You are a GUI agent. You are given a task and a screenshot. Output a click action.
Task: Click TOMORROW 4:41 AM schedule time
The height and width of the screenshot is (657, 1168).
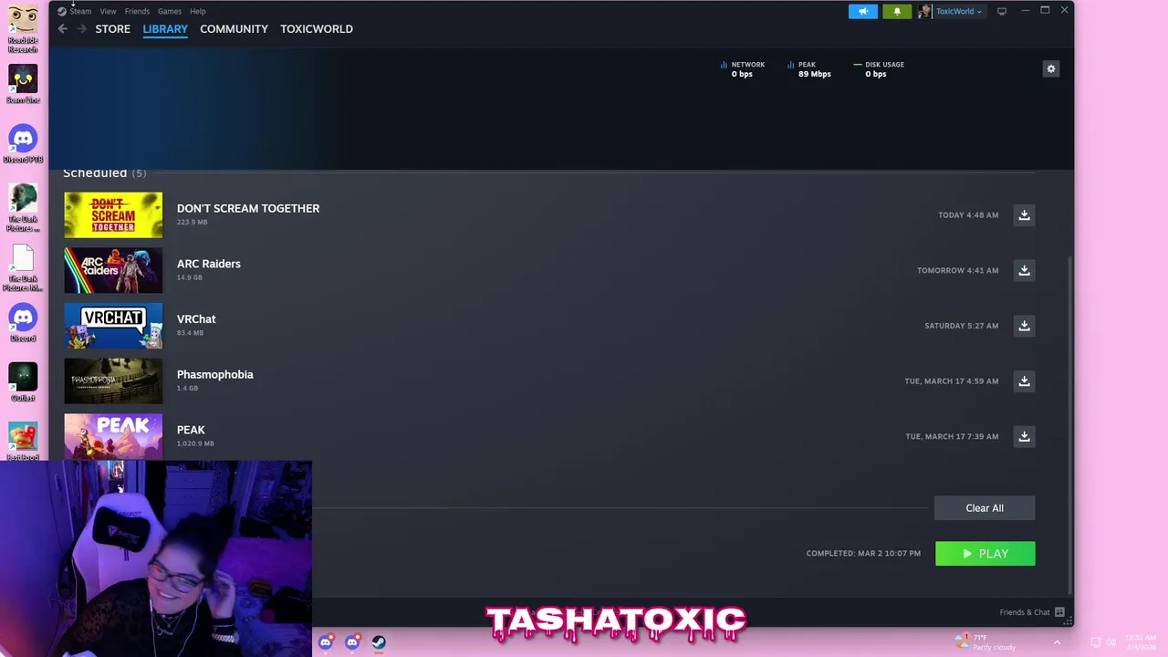[958, 271]
